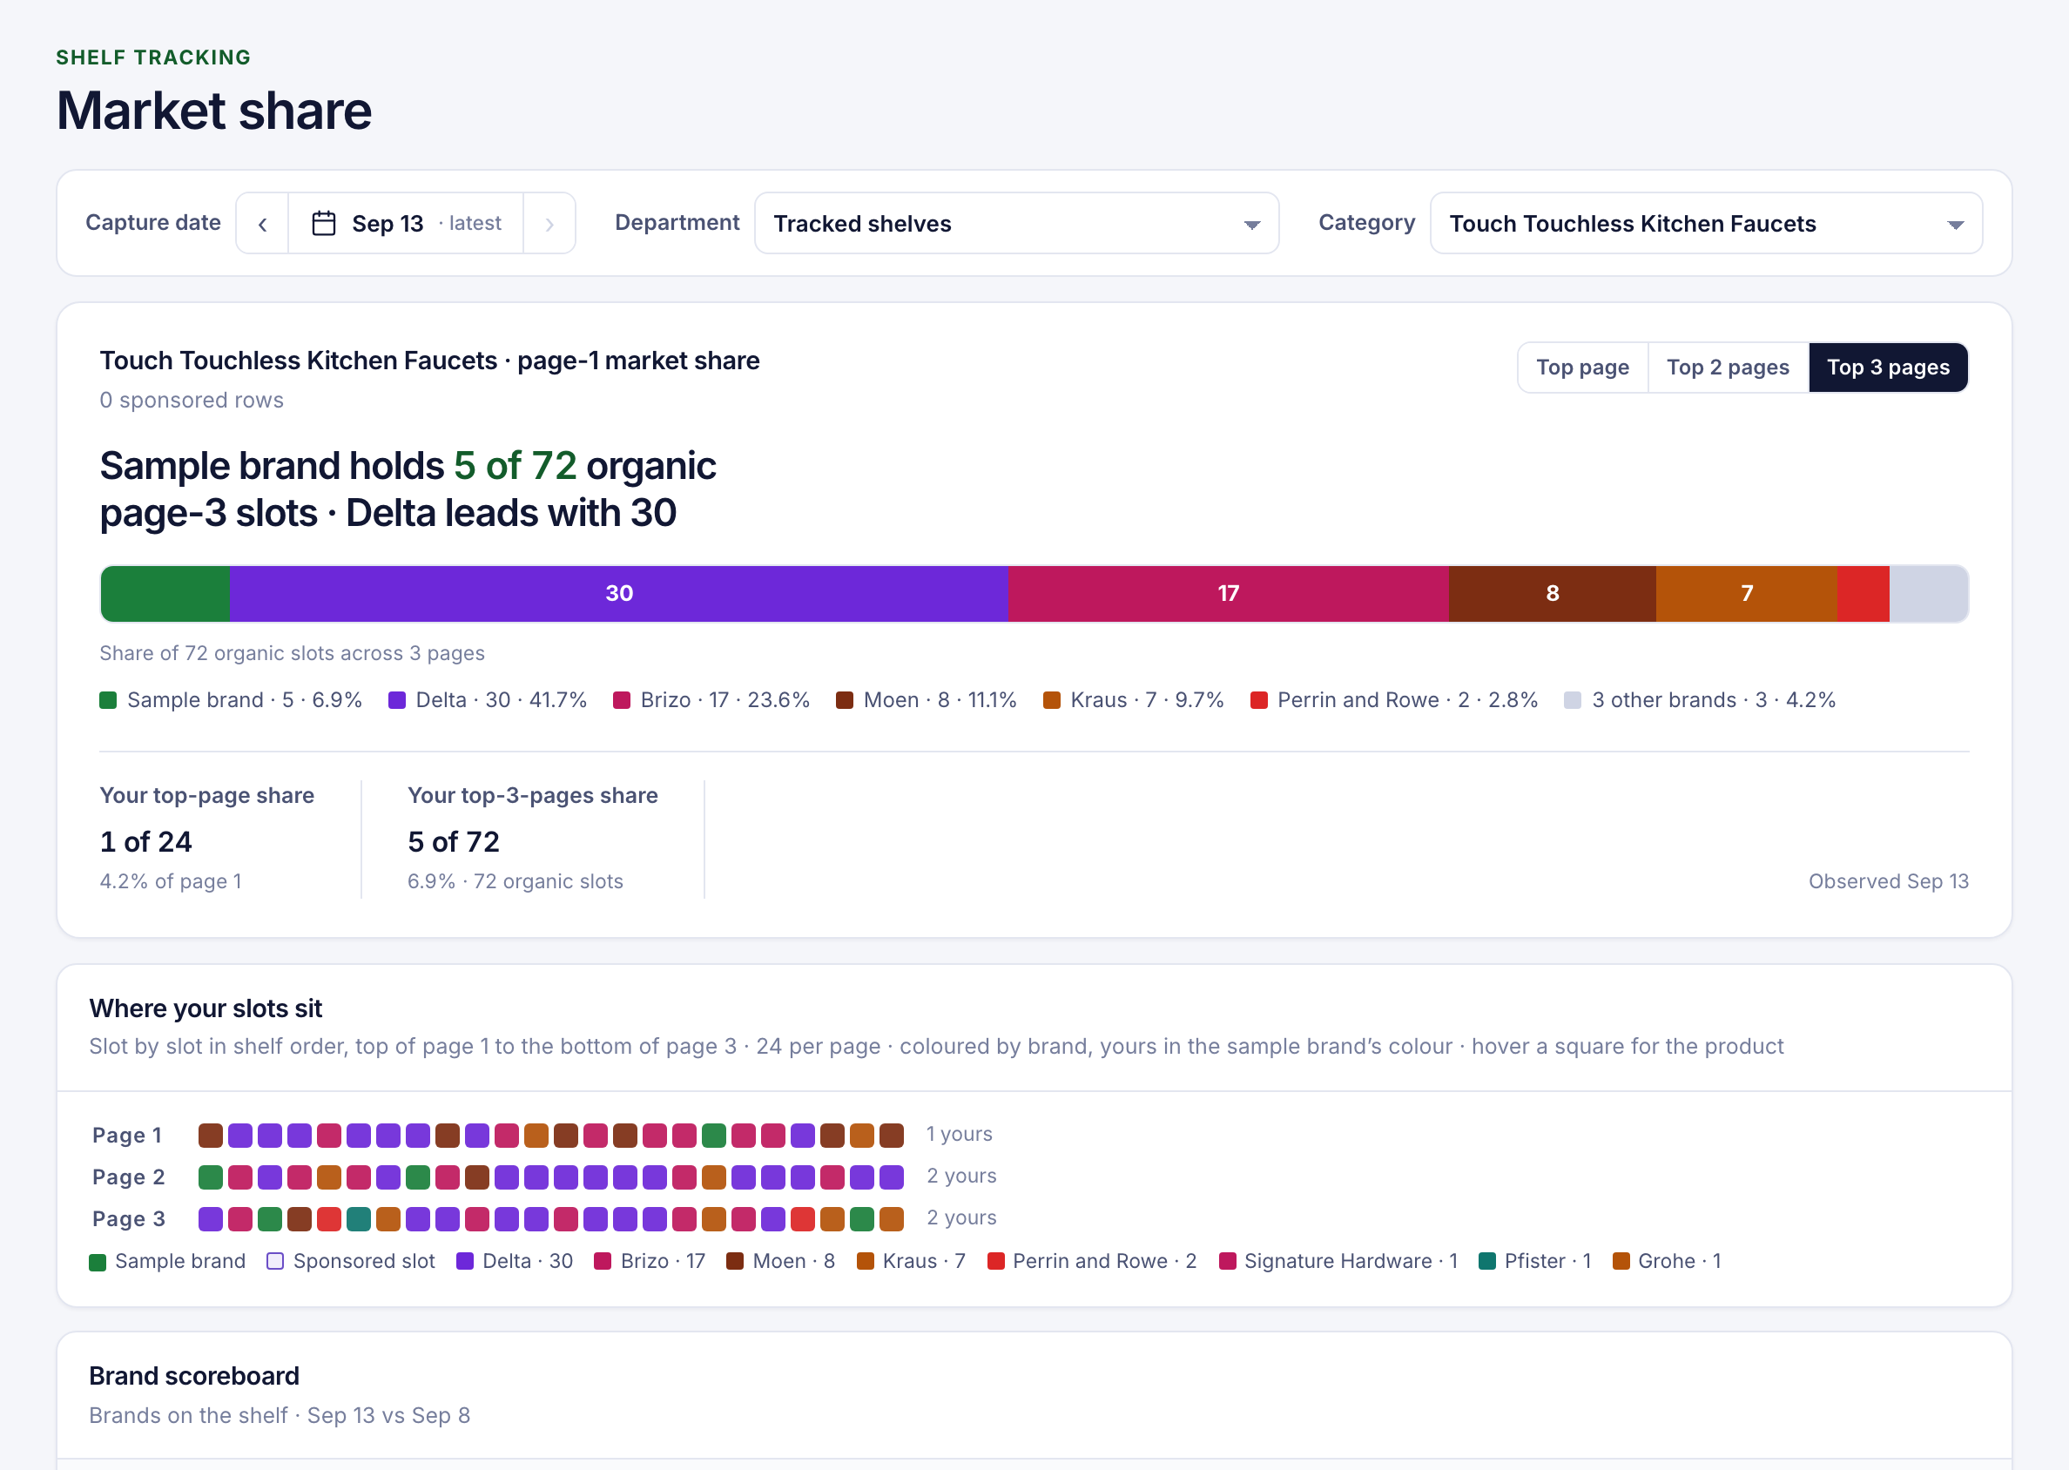Click the 'Pfister · 1' legend entry
2069x1470 pixels.
coord(1535,1262)
